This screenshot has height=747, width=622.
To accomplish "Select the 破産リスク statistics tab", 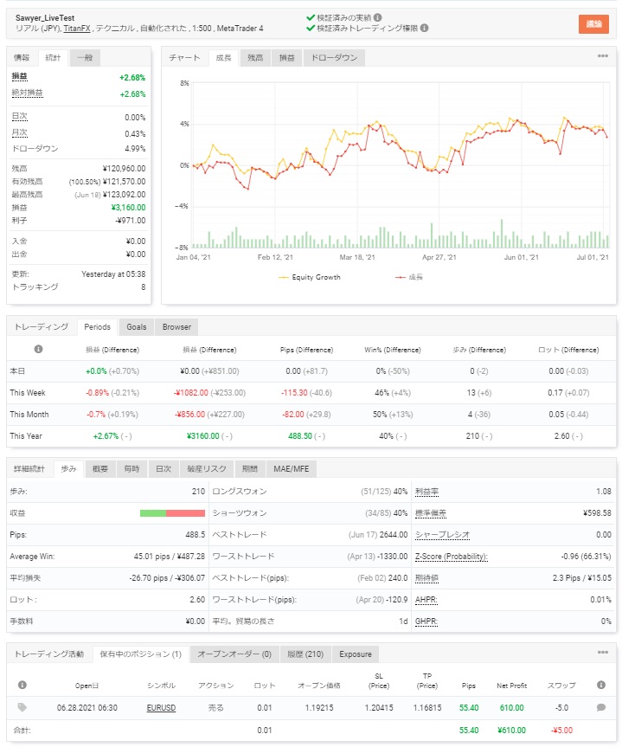I will coord(208,468).
